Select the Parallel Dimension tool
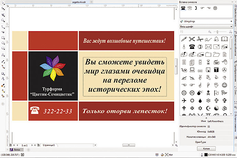This screenshot has width=237, height=158. tap(3, 62)
